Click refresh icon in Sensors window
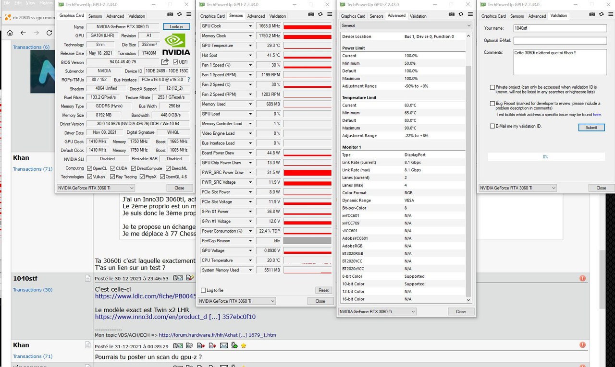This screenshot has height=367, width=615. (320, 15)
